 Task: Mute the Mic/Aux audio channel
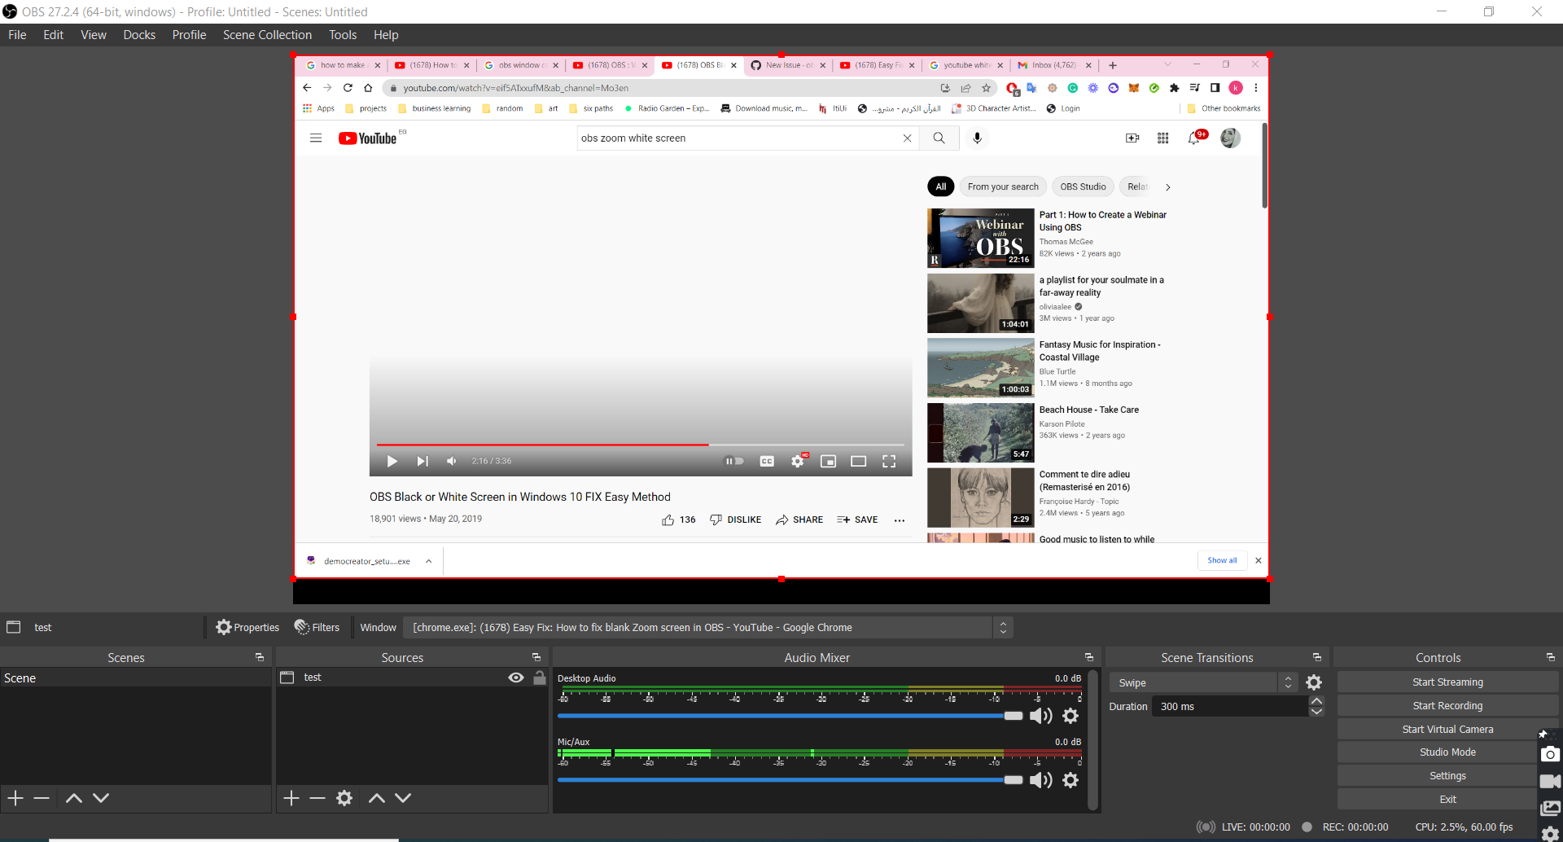[x=1040, y=780]
